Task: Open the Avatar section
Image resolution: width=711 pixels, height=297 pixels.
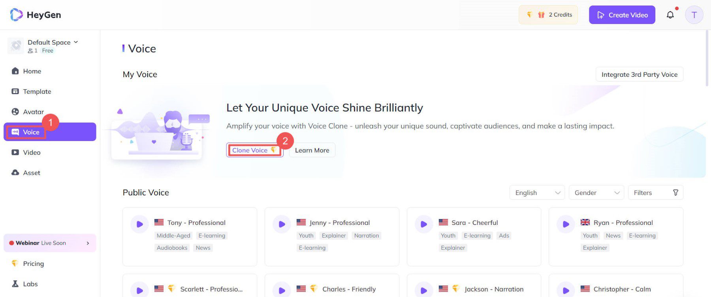Action: (x=15, y=112)
